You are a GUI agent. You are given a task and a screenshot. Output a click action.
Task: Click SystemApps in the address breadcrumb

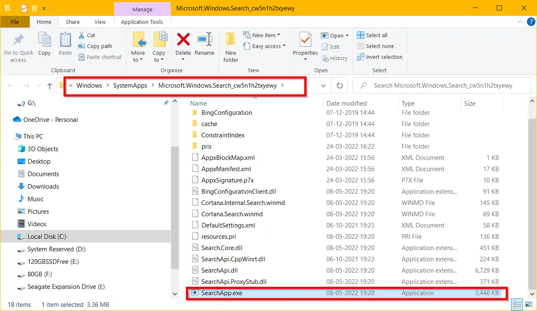[130, 86]
